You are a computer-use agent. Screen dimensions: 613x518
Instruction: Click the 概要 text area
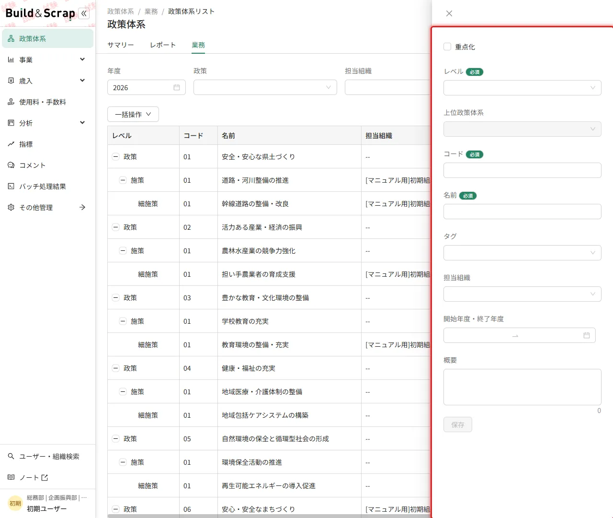coord(522,387)
